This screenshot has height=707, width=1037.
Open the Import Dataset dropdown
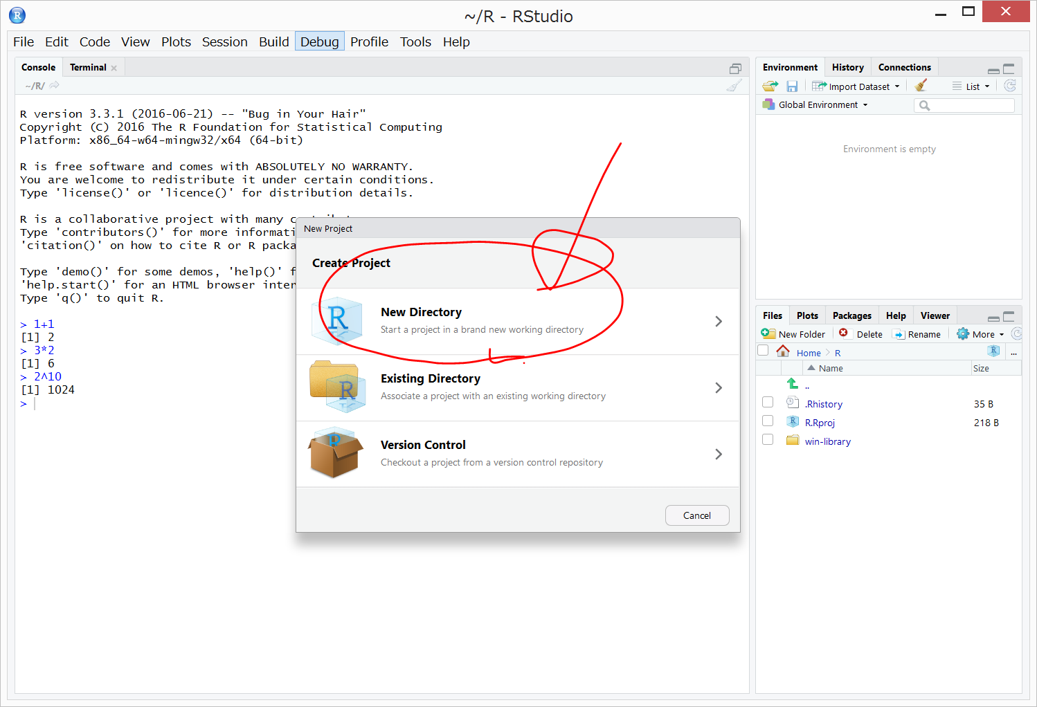tap(856, 86)
